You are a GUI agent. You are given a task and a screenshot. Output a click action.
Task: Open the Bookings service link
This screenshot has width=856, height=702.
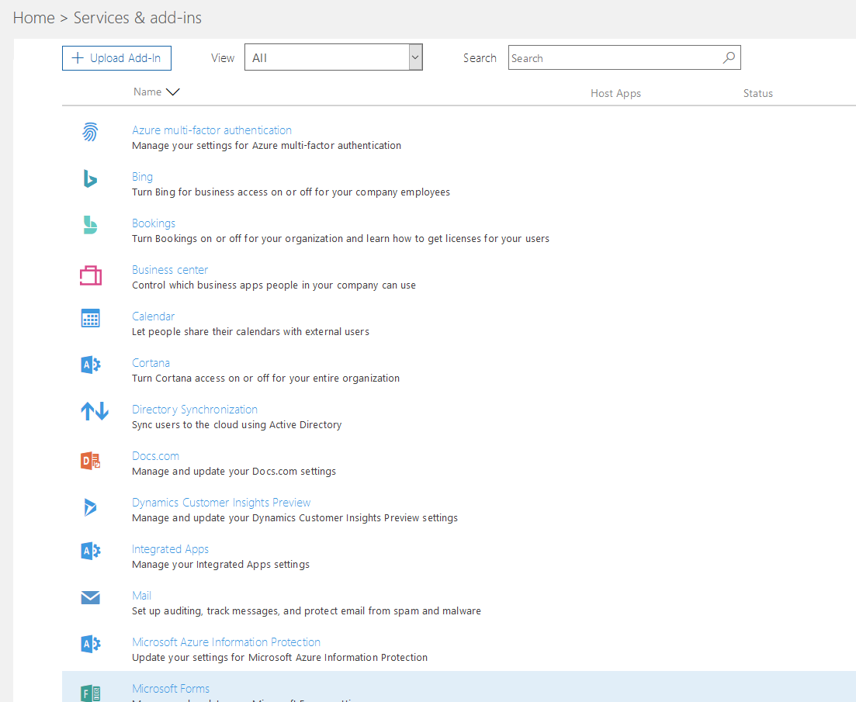154,223
